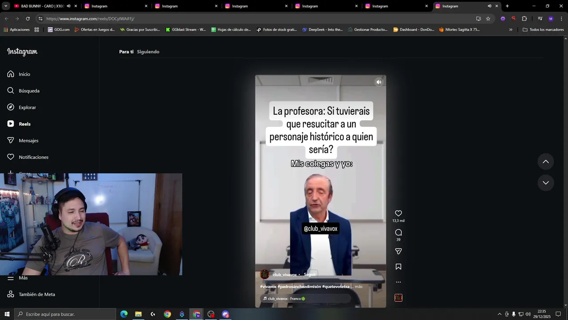Viewport: 568px width, 320px height.
Task: Open the Aplicaciones bookmark shortcut
Action: (16, 30)
